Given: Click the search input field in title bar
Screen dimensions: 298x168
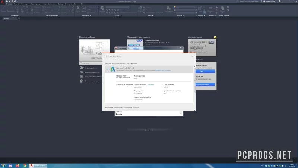Looking at the screenshot, I should pos(248,1).
